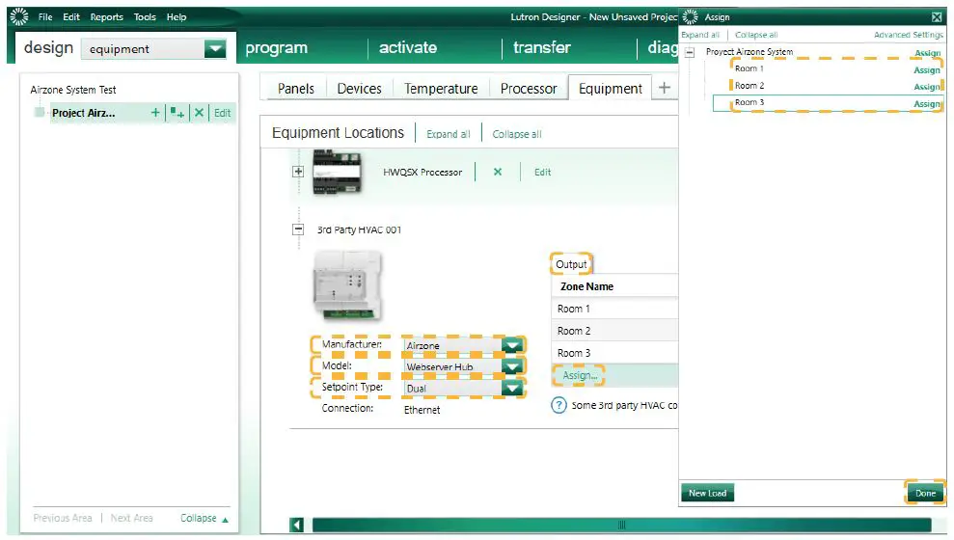Open the Help menu
The image size is (954, 540).
click(177, 17)
